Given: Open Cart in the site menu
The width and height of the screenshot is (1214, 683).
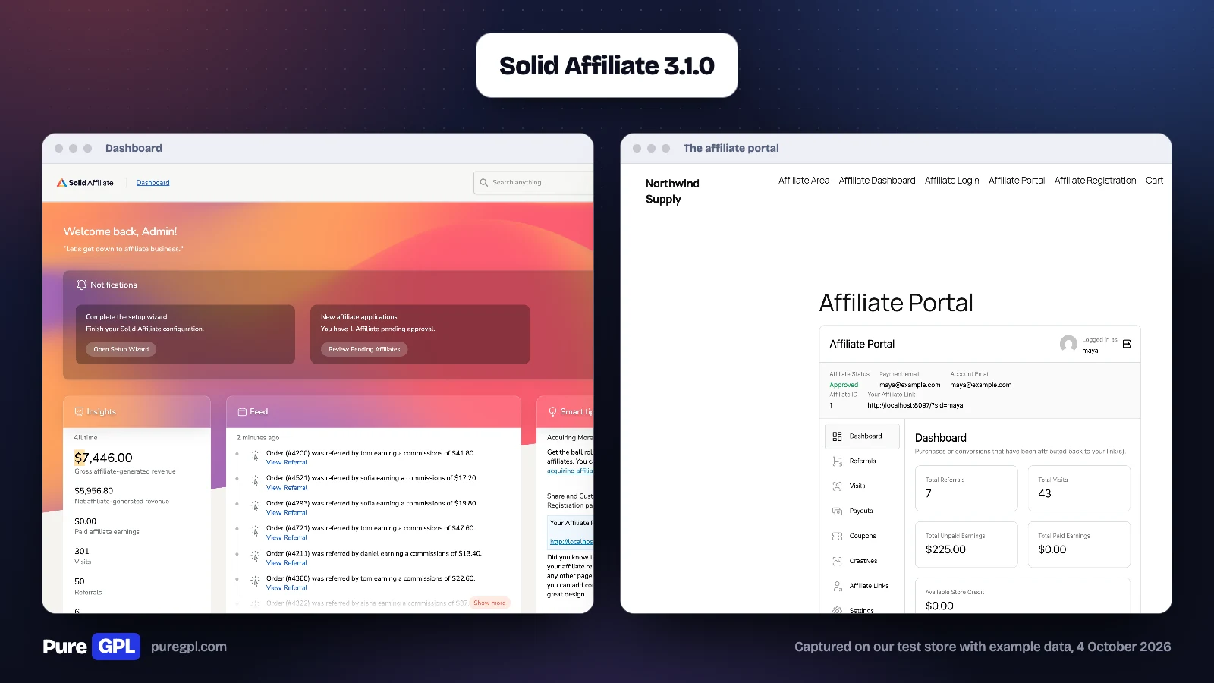Looking at the screenshot, I should coord(1154,181).
